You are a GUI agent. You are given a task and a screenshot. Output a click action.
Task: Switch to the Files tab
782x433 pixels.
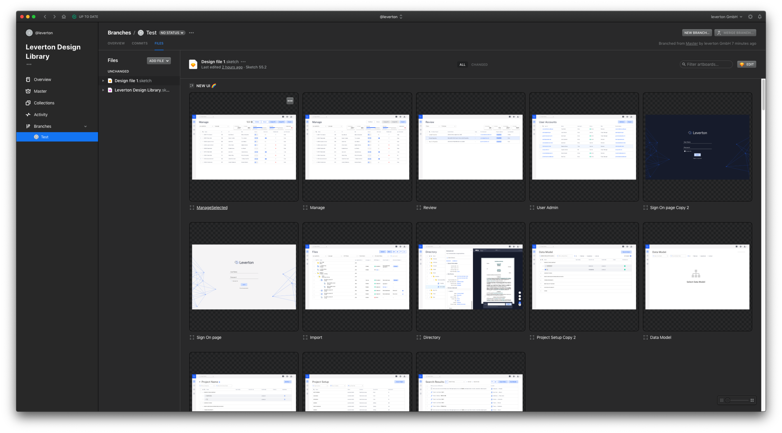tap(159, 43)
